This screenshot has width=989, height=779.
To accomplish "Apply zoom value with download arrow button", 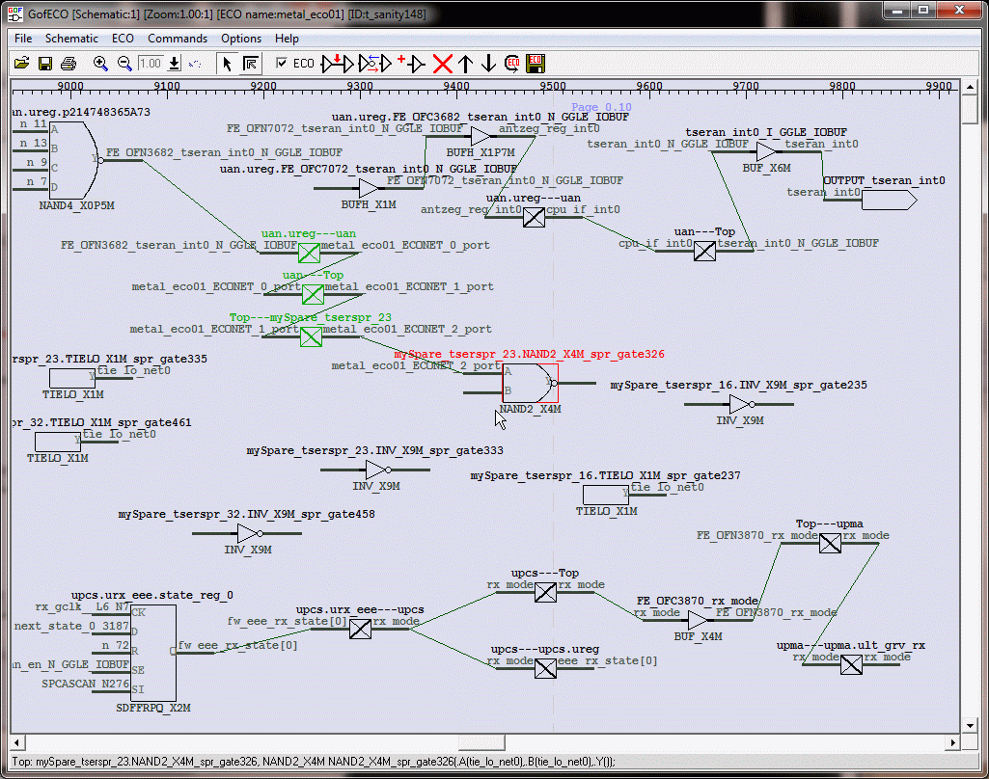I will pyautogui.click(x=174, y=64).
